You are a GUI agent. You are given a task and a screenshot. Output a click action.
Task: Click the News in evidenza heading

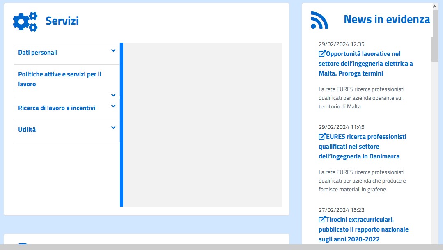click(x=387, y=19)
